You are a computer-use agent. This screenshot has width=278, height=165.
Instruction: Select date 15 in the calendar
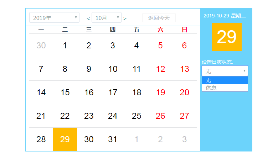coord(65,92)
